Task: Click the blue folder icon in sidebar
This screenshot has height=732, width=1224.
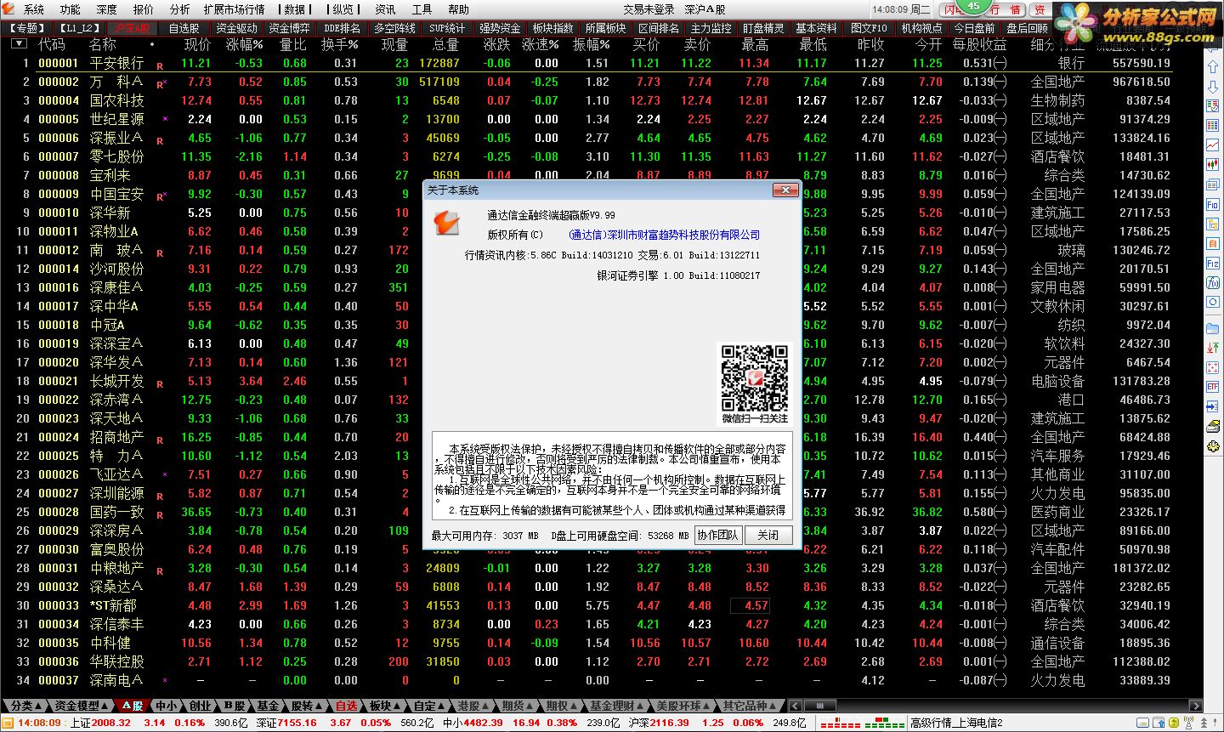Action: pyautogui.click(x=1213, y=328)
